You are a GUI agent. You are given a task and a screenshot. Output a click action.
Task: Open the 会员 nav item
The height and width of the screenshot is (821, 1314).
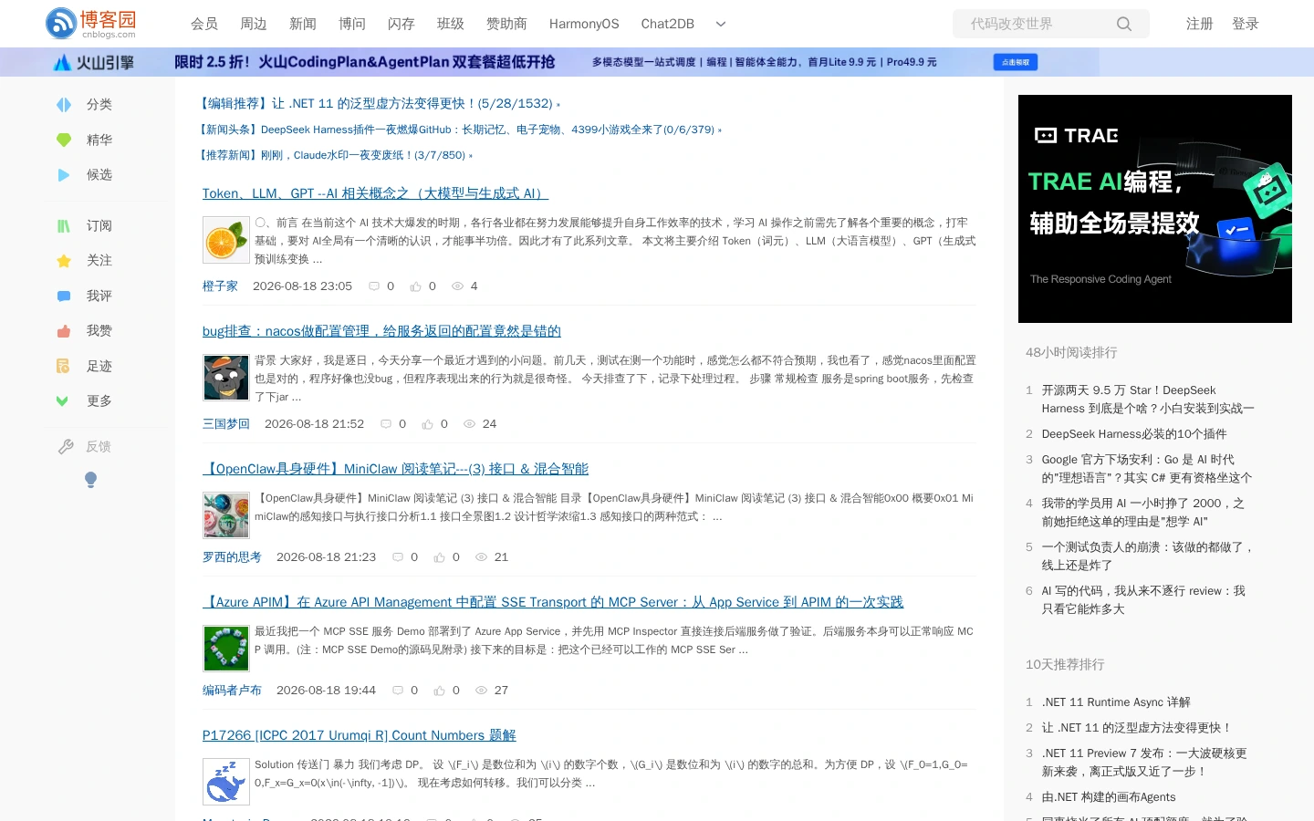click(x=204, y=24)
